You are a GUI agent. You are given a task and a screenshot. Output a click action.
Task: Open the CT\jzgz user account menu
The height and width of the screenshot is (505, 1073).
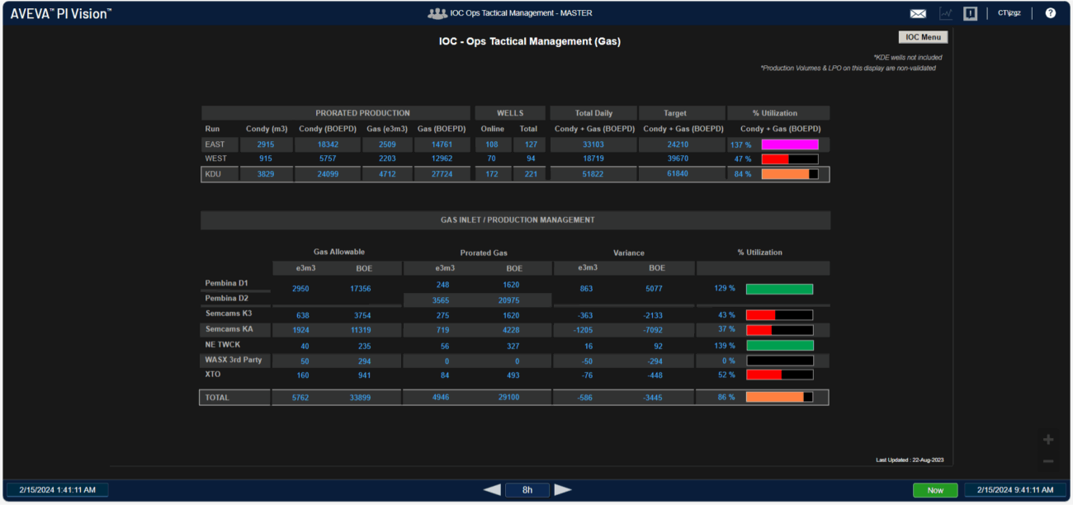click(1009, 13)
